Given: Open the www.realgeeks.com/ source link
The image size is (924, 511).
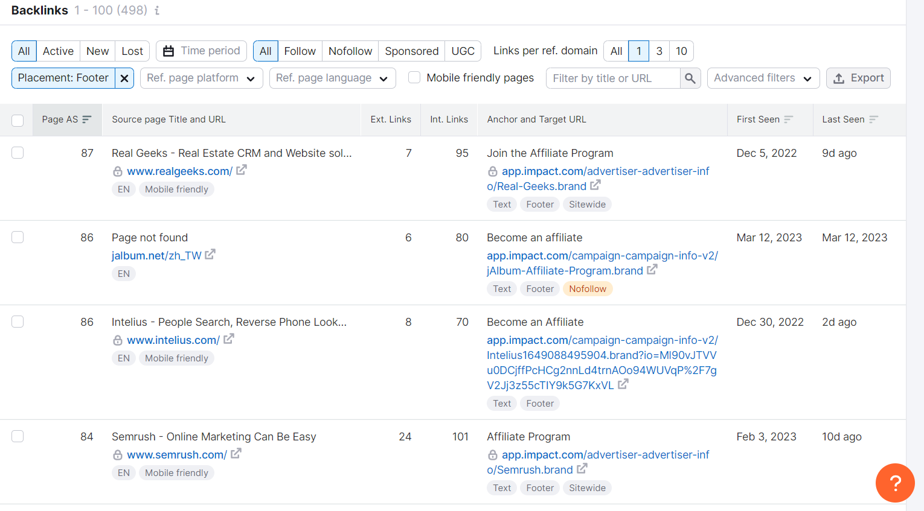Looking at the screenshot, I should point(179,171).
